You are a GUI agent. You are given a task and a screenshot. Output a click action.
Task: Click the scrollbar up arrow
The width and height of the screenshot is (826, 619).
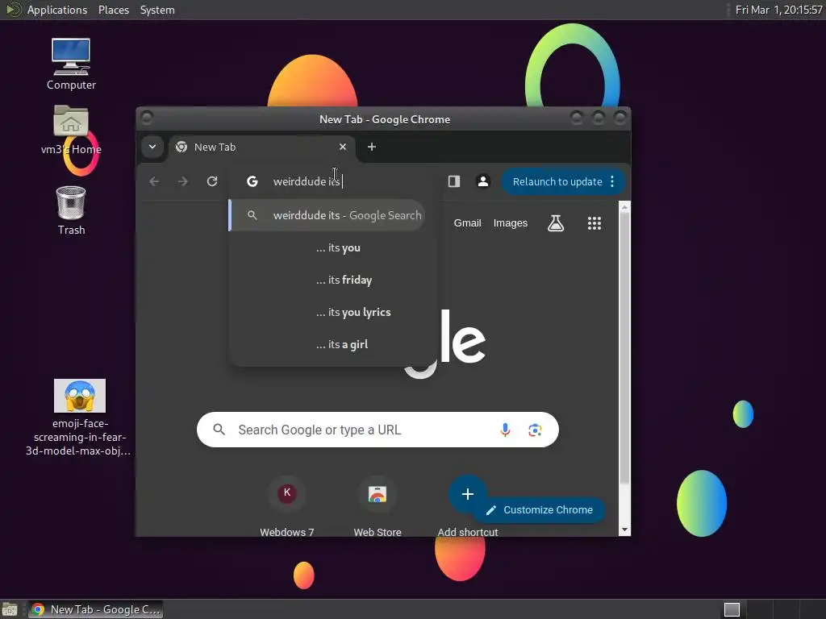[x=625, y=207]
